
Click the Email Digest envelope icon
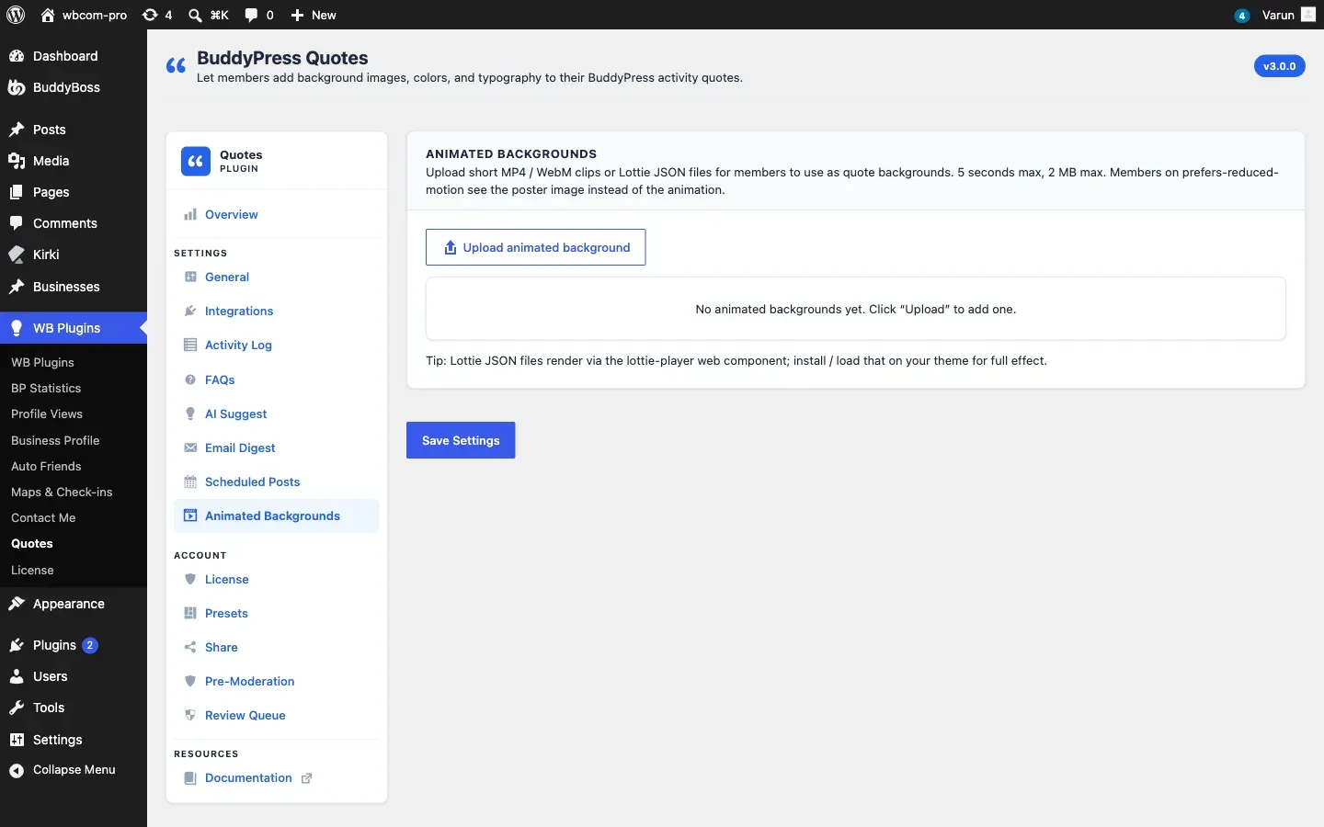click(x=190, y=447)
